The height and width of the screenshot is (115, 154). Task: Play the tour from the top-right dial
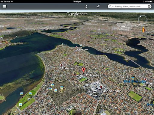140,16
